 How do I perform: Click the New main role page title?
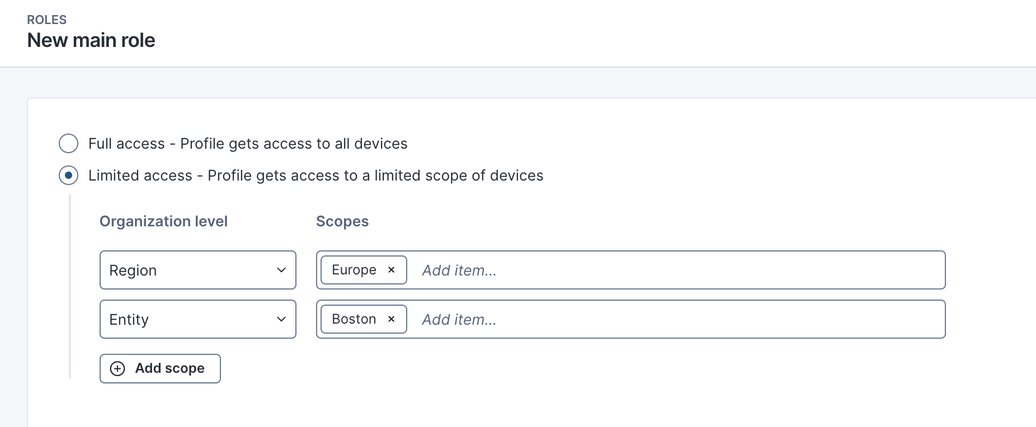tap(91, 40)
